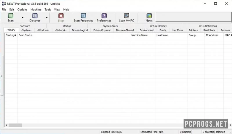Open the Options menu
Image resolution: width=232 pixels, height=134 pixels.
click(x=22, y=10)
